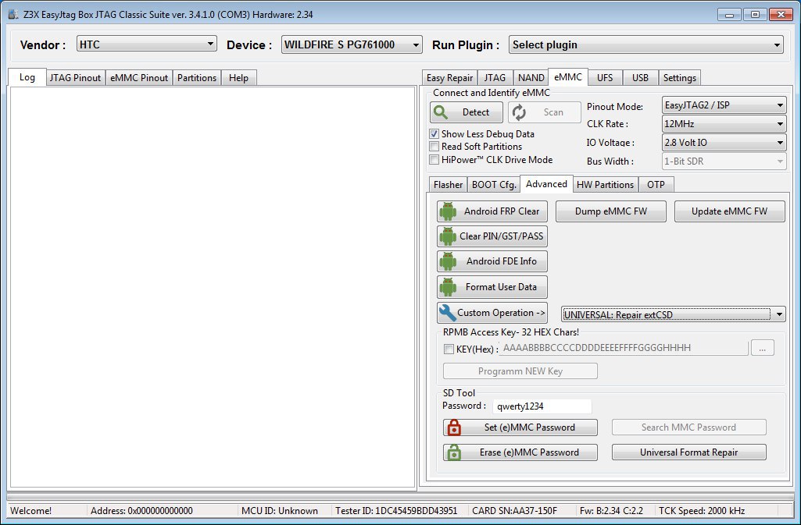Switch to the UFS tab
The height and width of the screenshot is (525, 801).
[x=605, y=78]
